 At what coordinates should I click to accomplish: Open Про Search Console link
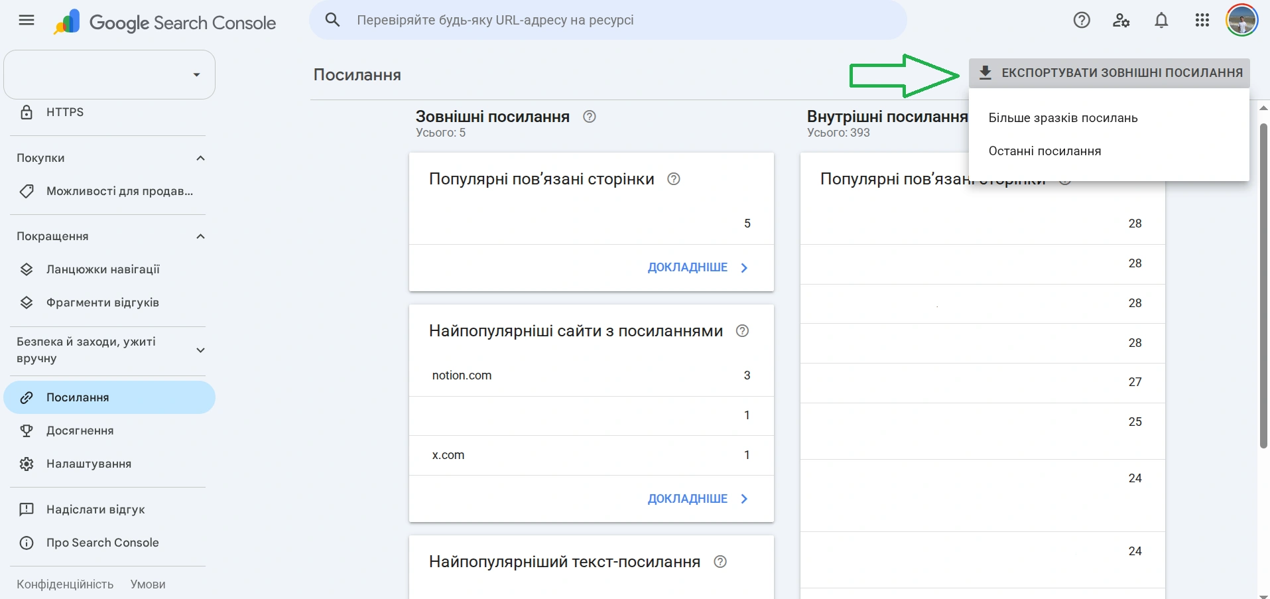click(x=108, y=543)
